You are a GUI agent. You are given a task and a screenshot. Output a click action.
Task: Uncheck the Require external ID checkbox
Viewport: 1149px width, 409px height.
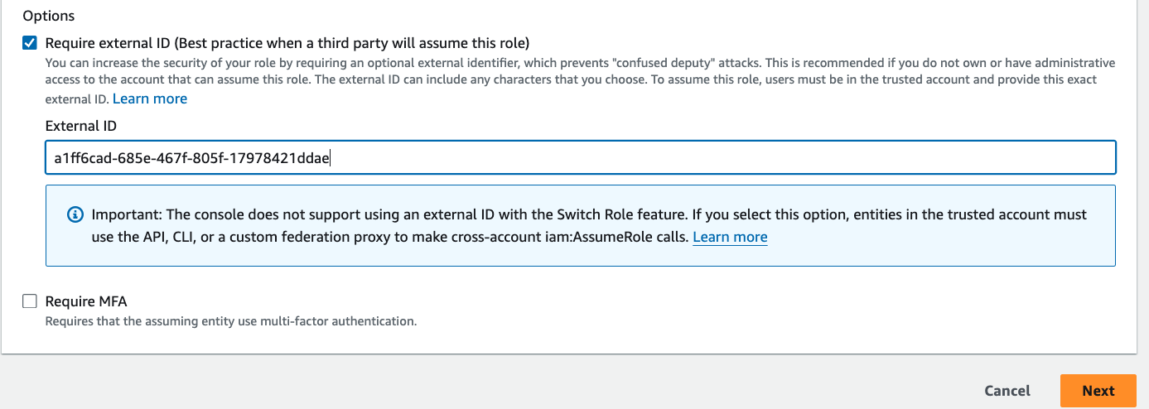point(30,43)
